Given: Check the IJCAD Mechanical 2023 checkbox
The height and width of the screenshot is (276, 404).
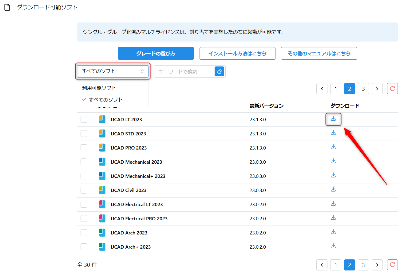Looking at the screenshot, I should point(84,162).
